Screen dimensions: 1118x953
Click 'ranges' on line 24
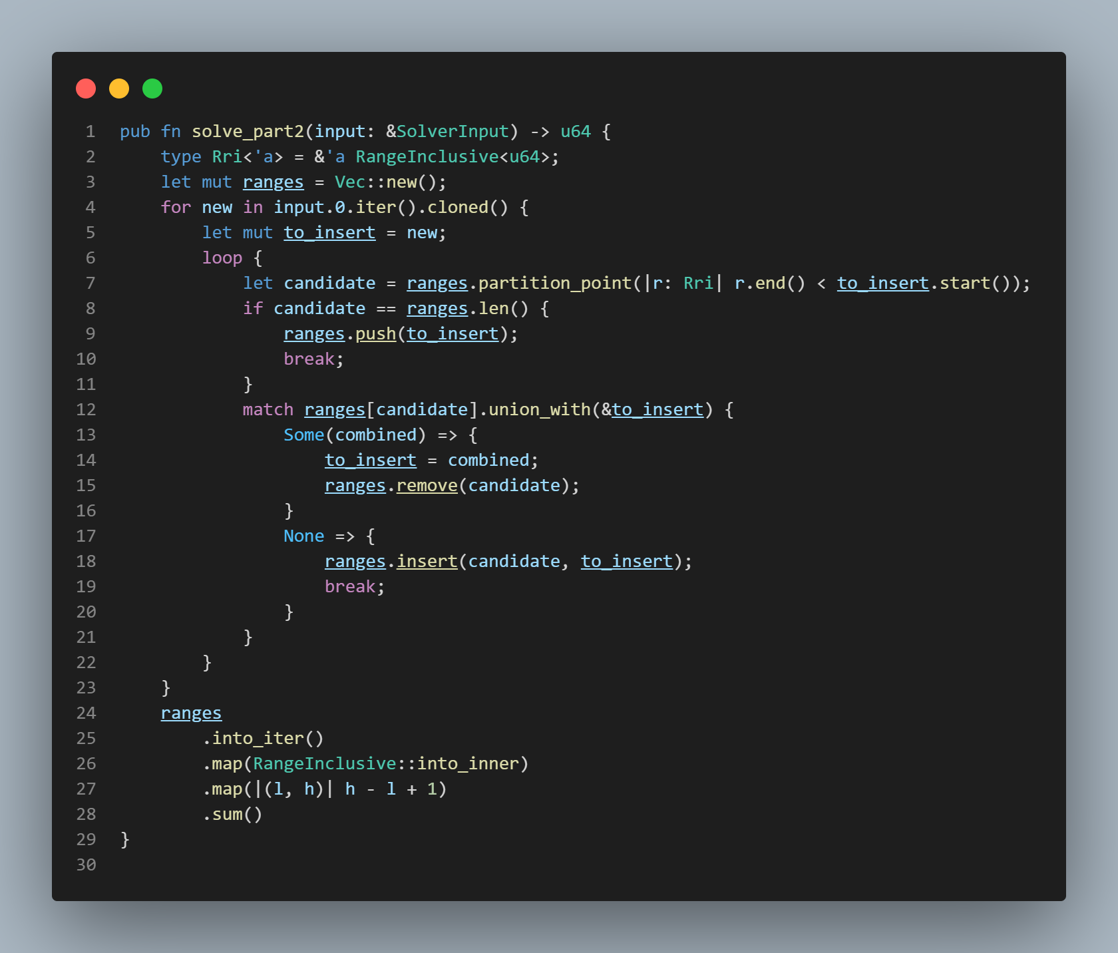point(192,713)
